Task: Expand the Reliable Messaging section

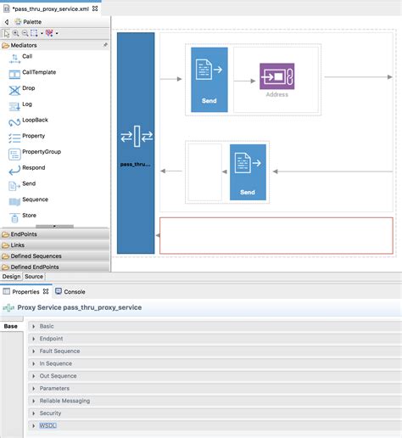Action: click(x=215, y=401)
